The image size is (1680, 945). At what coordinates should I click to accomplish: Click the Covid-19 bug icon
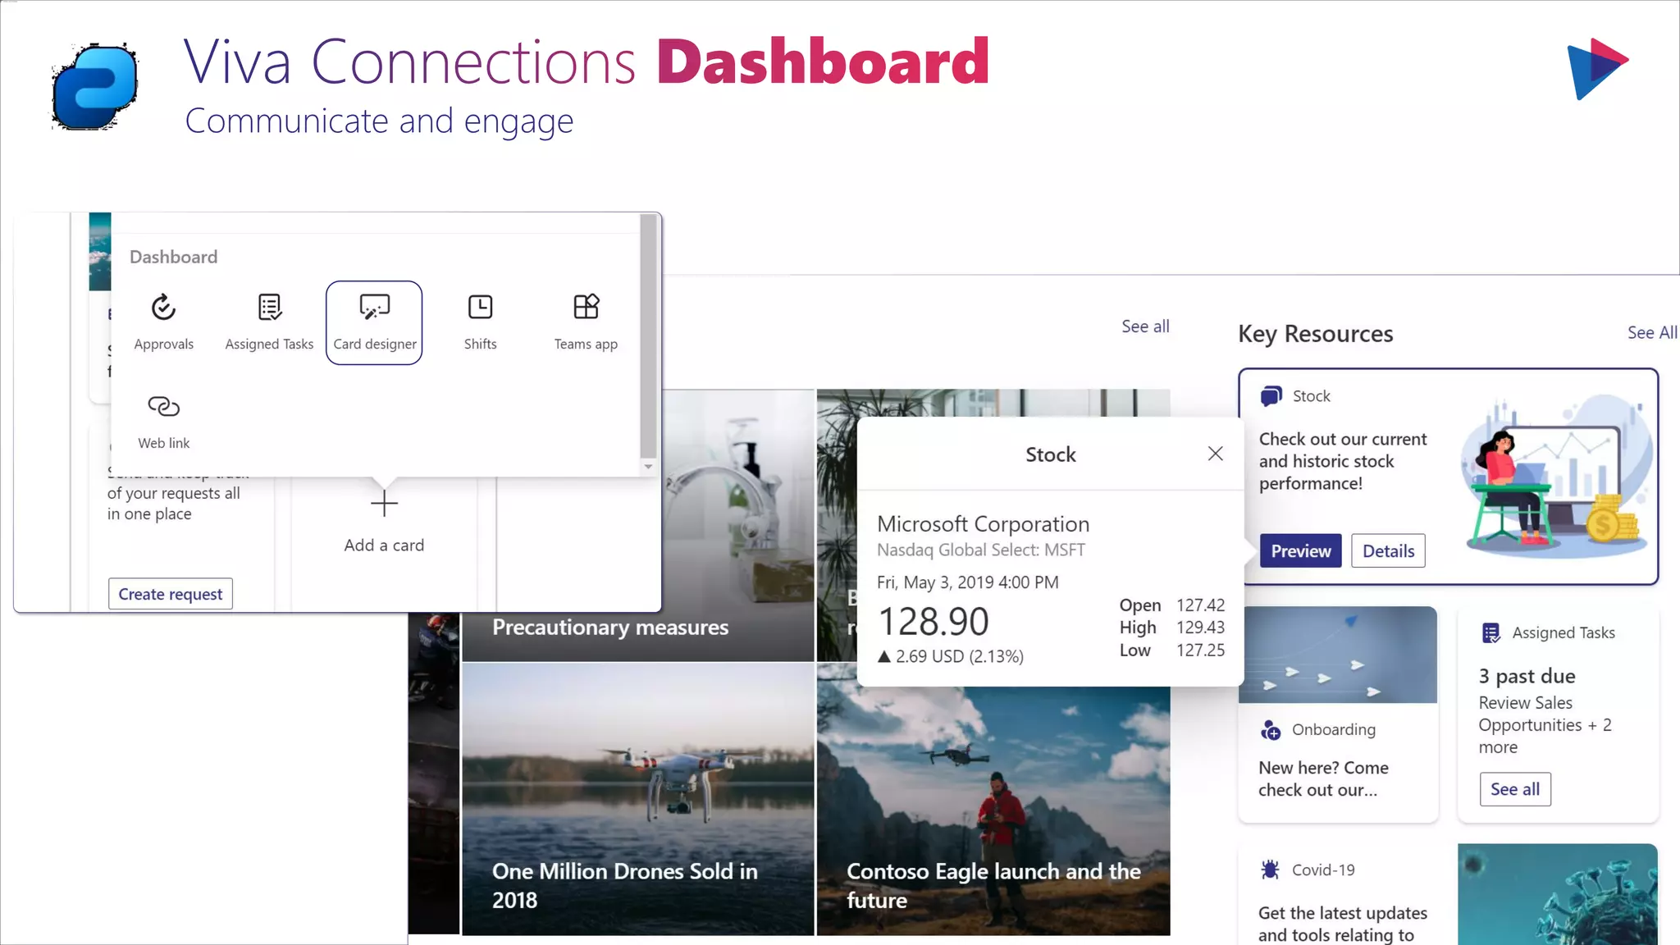point(1270,870)
